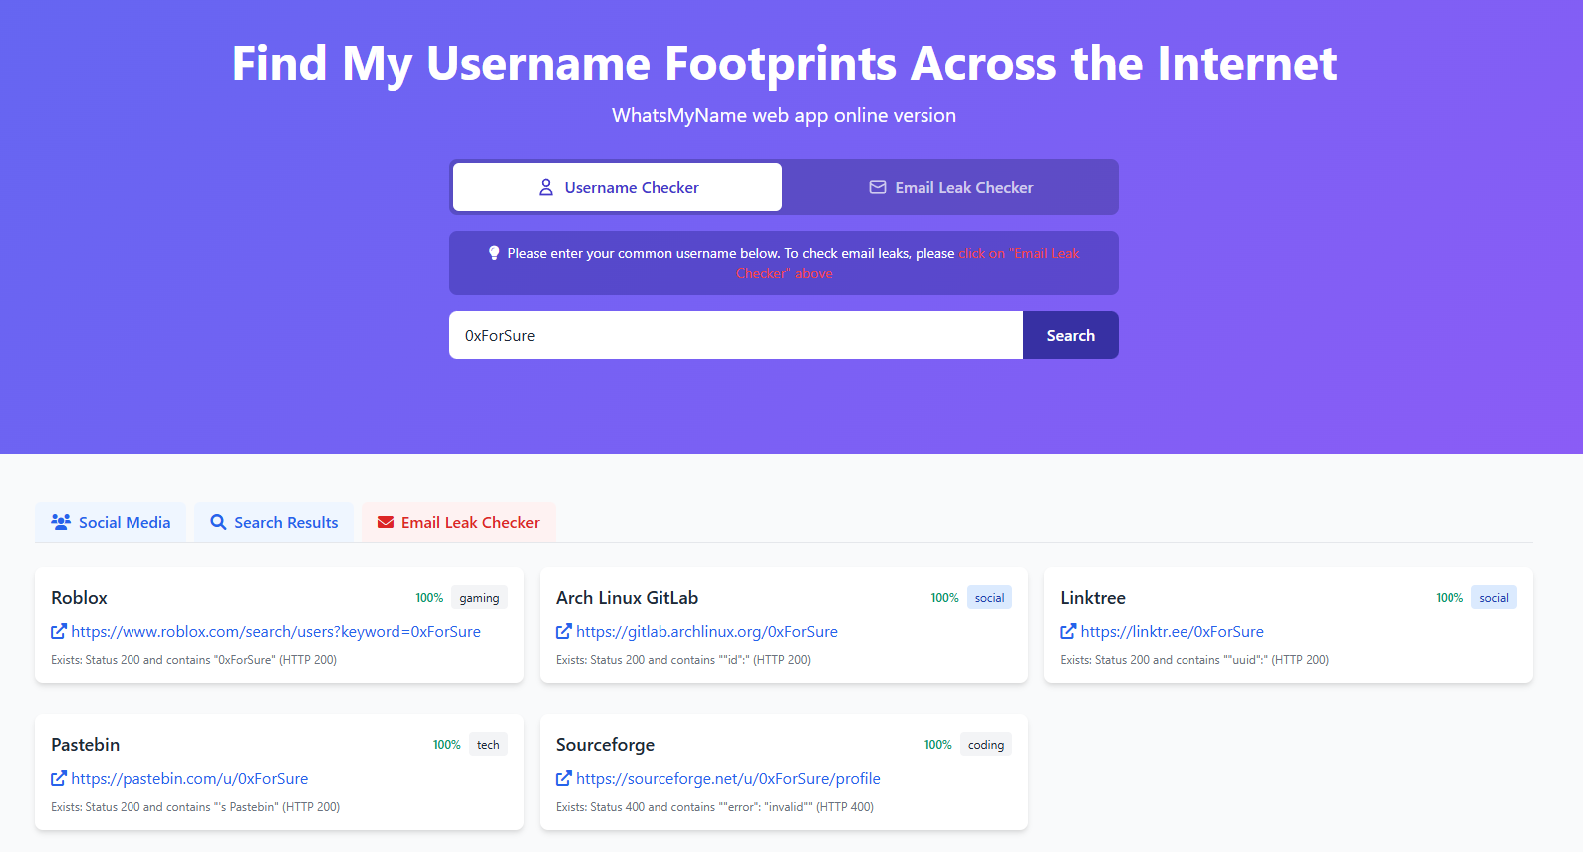Open the Roblox search link for 0xForSure
The height and width of the screenshot is (852, 1583).
point(276,631)
